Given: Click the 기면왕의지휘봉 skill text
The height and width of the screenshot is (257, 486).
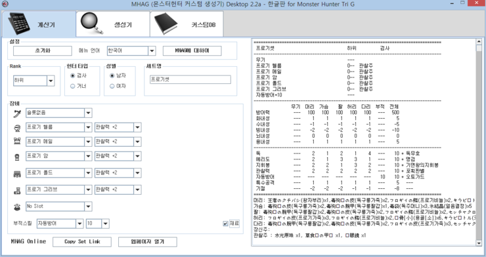Looking at the screenshot, I should pyautogui.click(x=422, y=165).
